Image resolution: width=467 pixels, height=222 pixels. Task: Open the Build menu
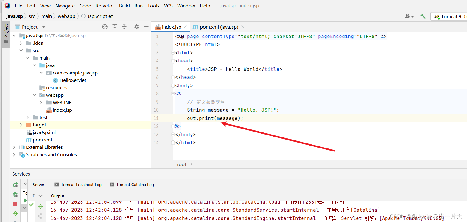124,6
